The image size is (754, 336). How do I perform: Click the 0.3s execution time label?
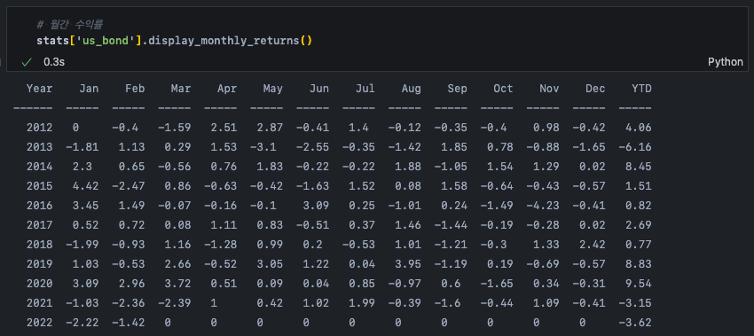[53, 62]
